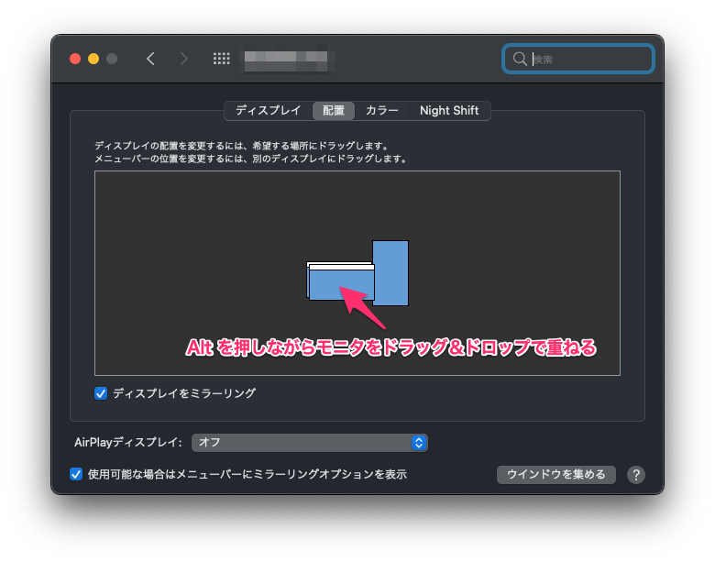
Task: Open the AirPlayディスプレイ dropdown
Action: point(310,443)
